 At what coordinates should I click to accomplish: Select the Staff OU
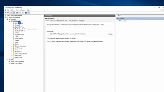(x=16, y=50)
